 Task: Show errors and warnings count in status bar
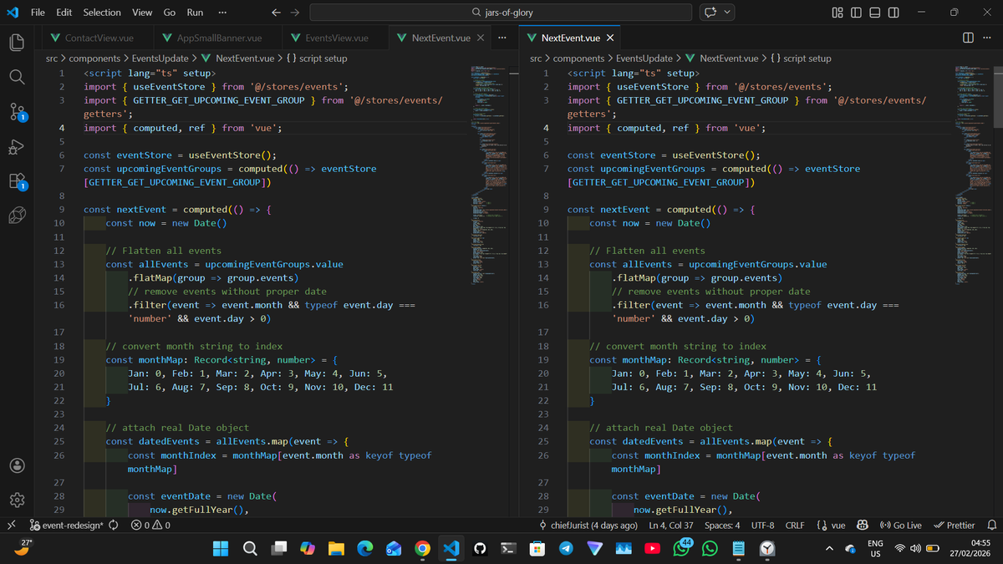pos(151,526)
